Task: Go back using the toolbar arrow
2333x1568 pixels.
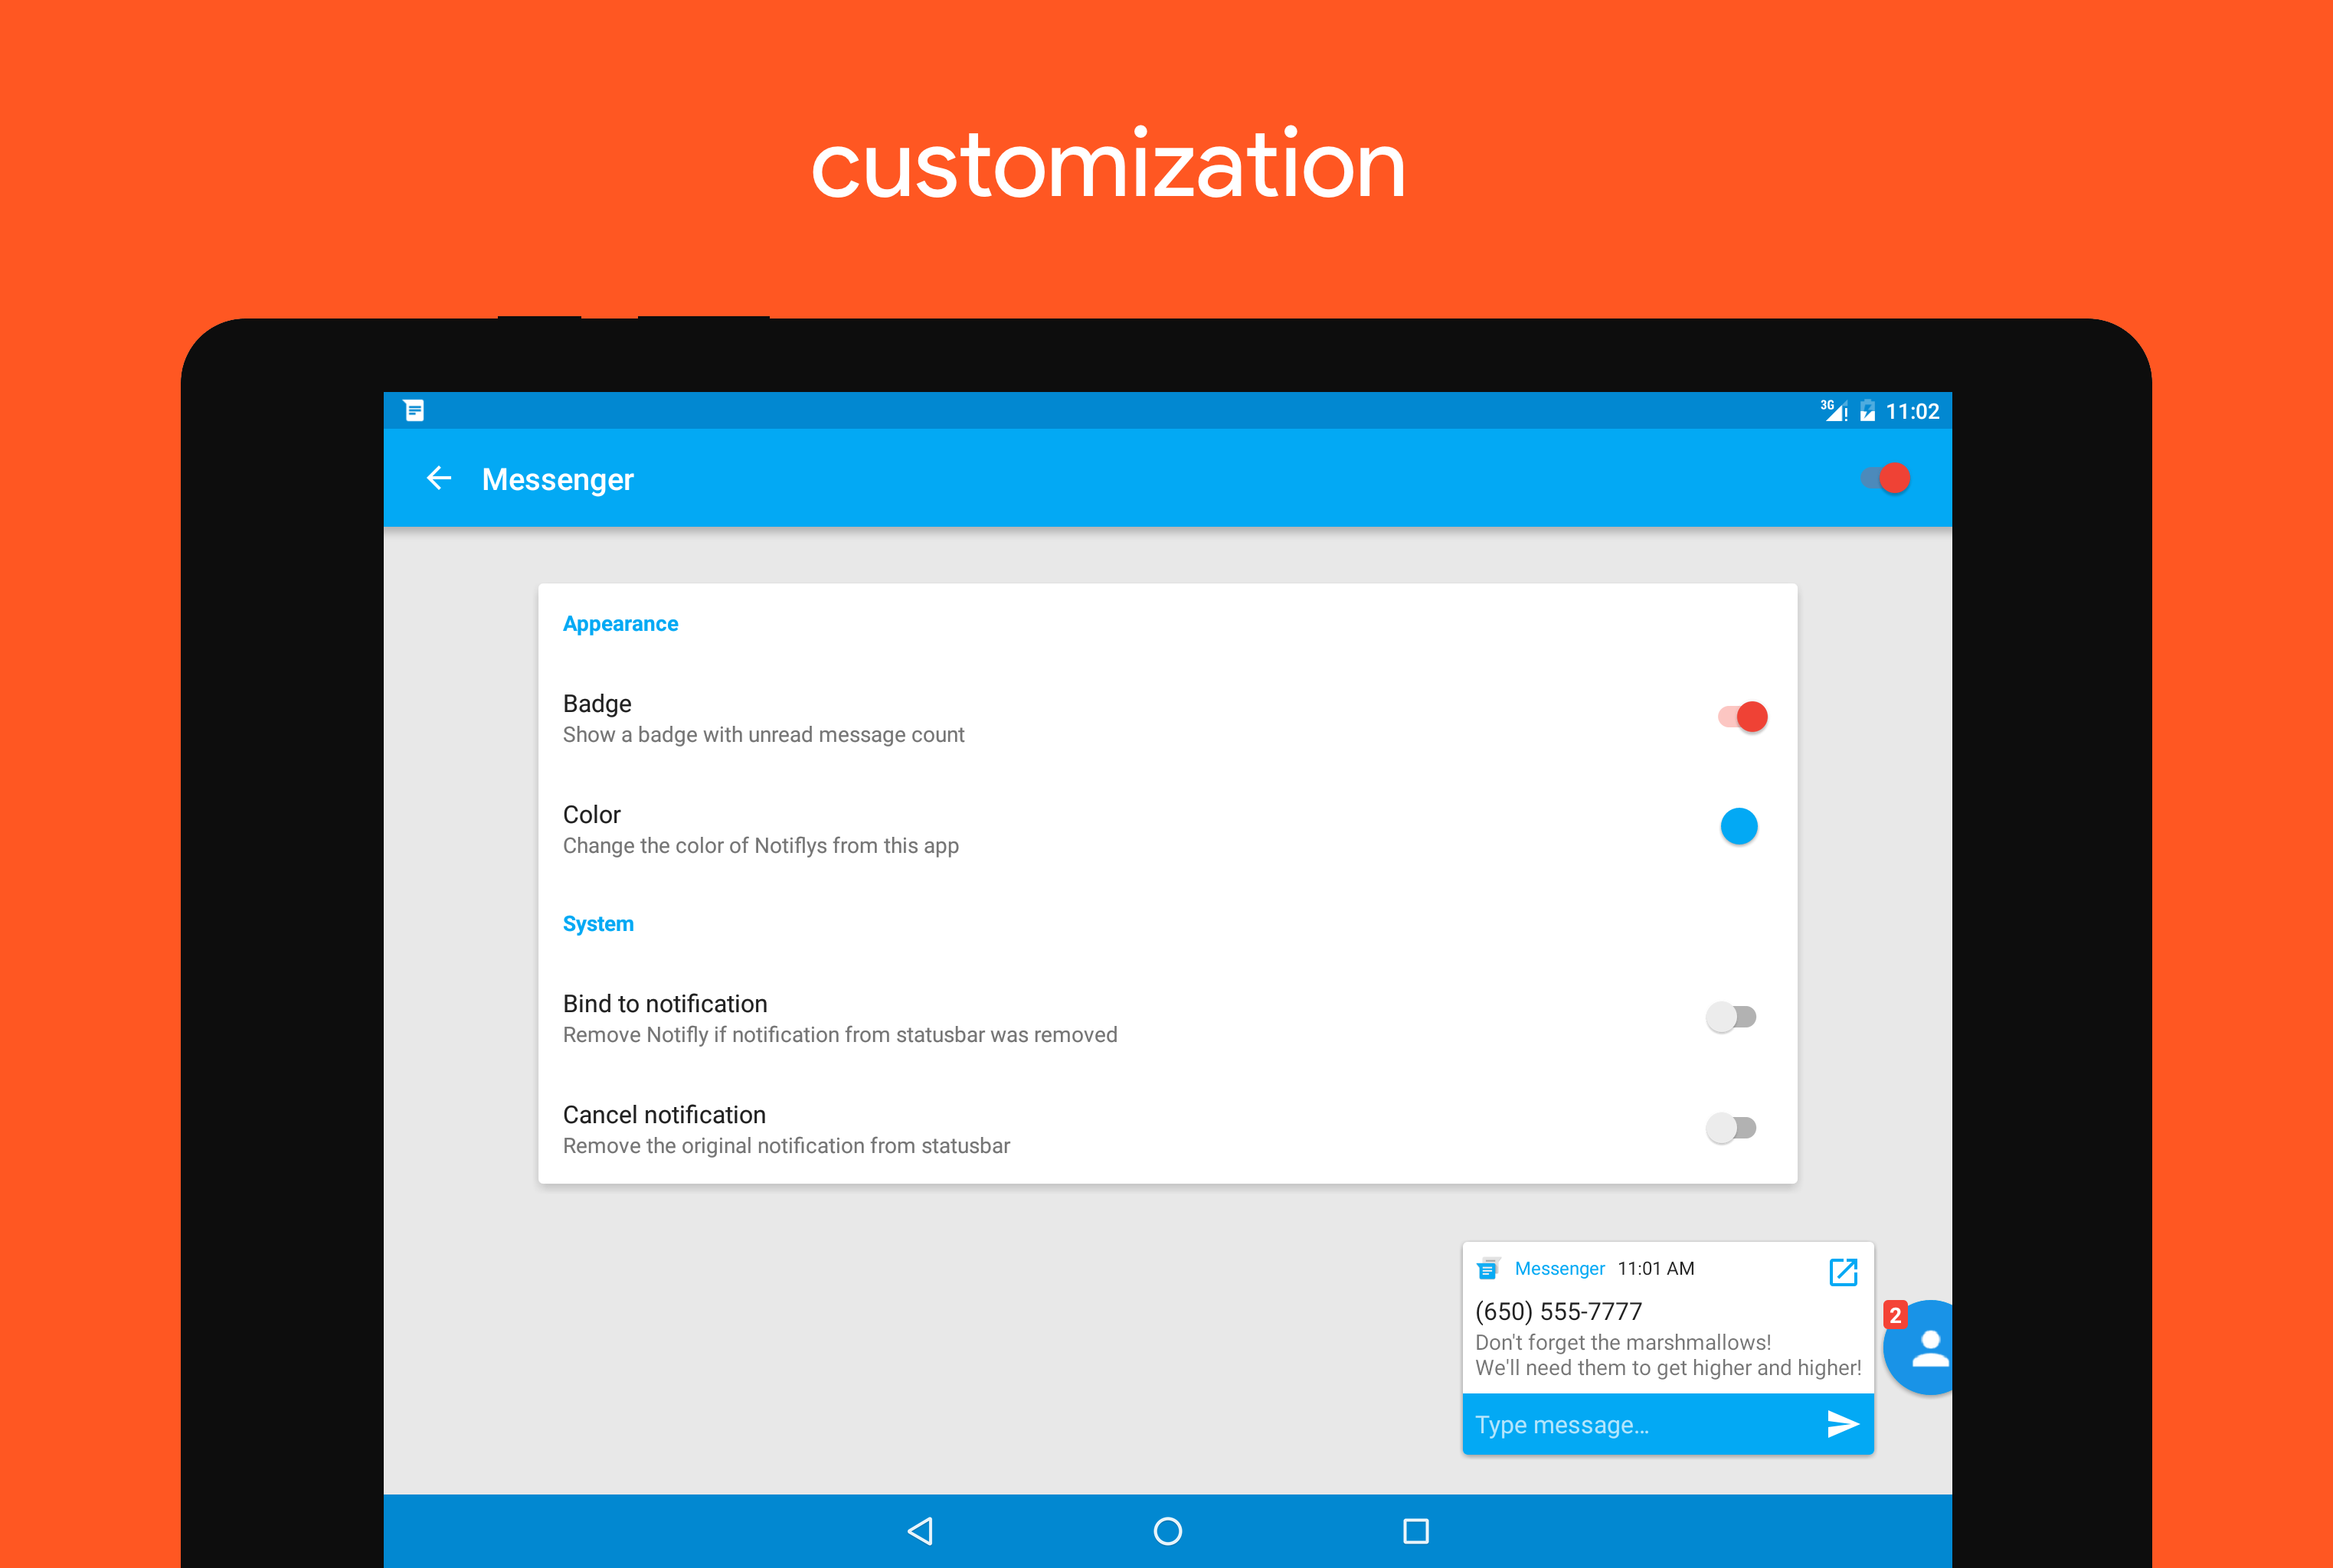Action: coord(438,479)
